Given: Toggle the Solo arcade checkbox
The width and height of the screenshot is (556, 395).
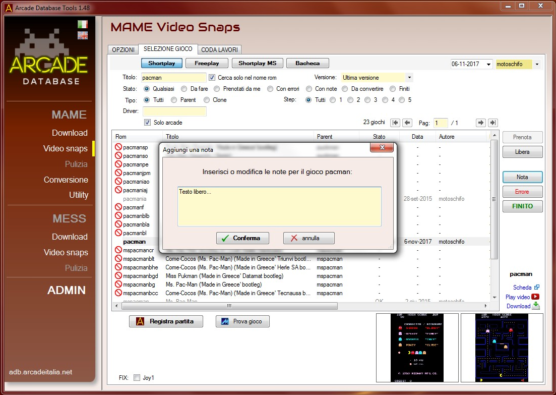Looking at the screenshot, I should pyautogui.click(x=148, y=123).
